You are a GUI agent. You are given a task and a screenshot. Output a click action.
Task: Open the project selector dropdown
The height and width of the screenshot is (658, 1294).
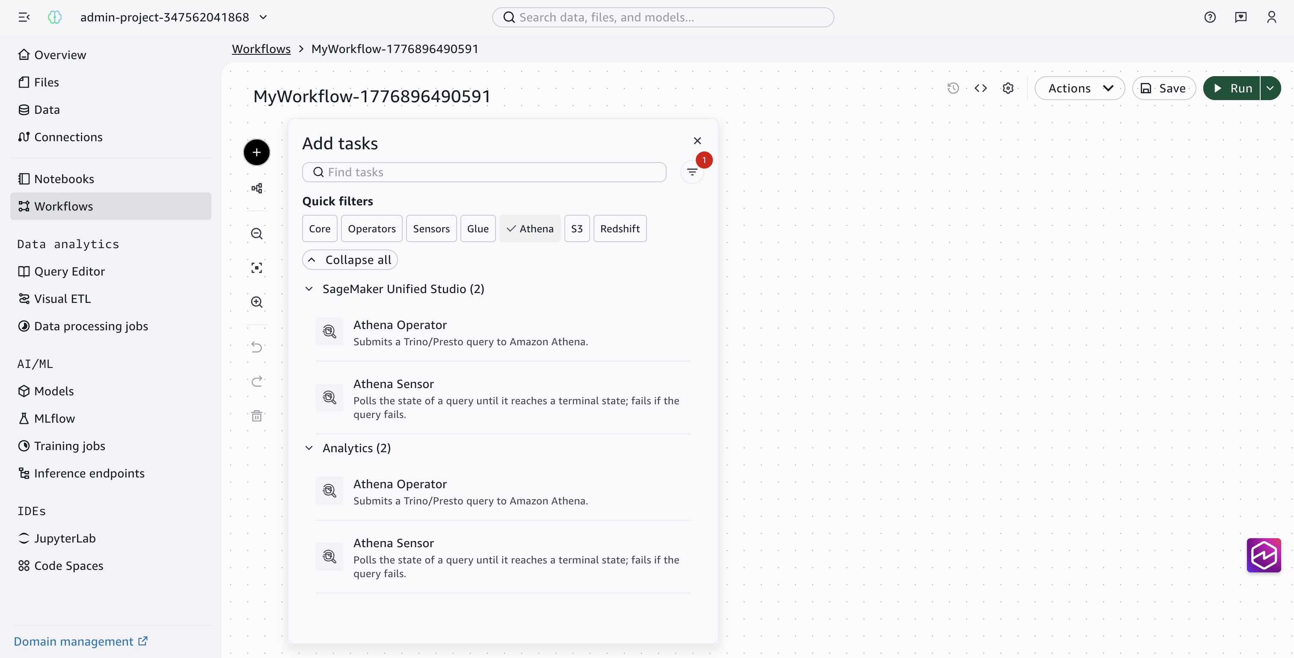pyautogui.click(x=173, y=17)
